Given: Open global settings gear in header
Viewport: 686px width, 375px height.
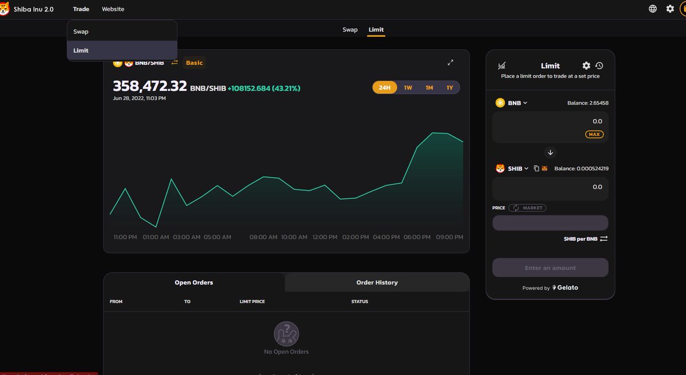Looking at the screenshot, I should (x=670, y=9).
